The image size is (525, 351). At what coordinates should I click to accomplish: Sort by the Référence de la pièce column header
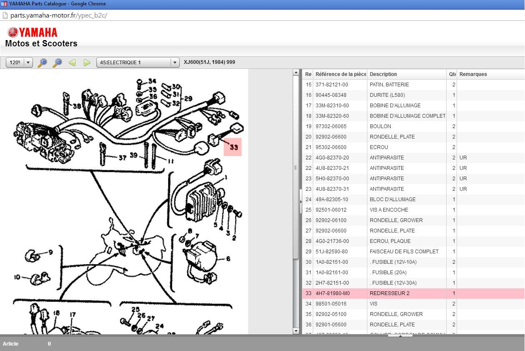tap(340, 74)
